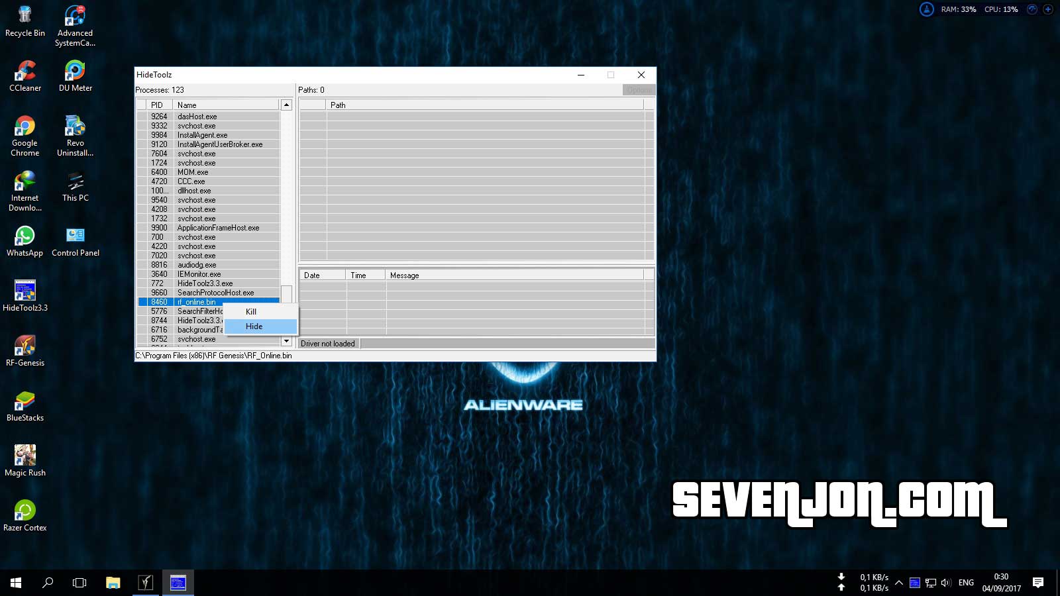Screen dimensions: 1060x596
Task: Select InstallAgent.exe process row
Action: pos(209,135)
